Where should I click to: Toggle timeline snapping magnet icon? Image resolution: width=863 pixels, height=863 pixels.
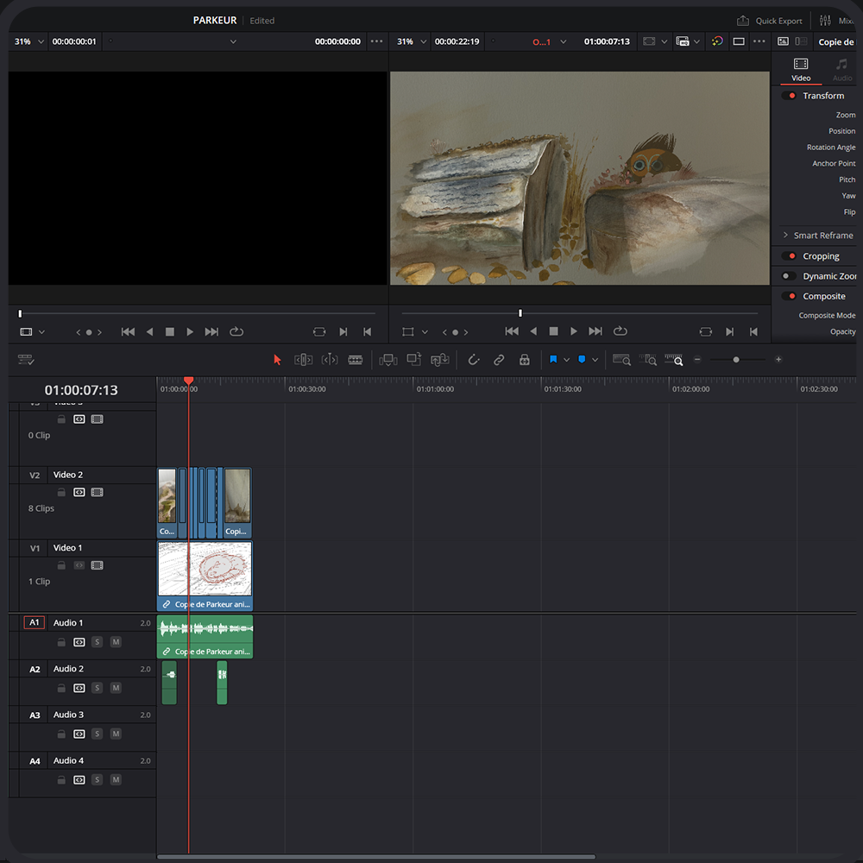(473, 360)
